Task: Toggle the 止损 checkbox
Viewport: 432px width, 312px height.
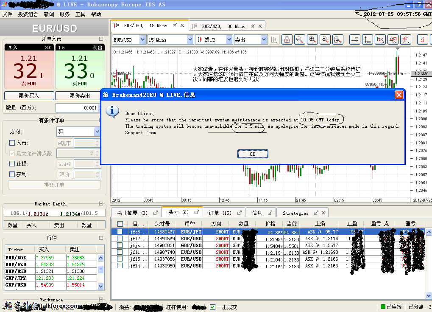Action: click(x=12, y=163)
